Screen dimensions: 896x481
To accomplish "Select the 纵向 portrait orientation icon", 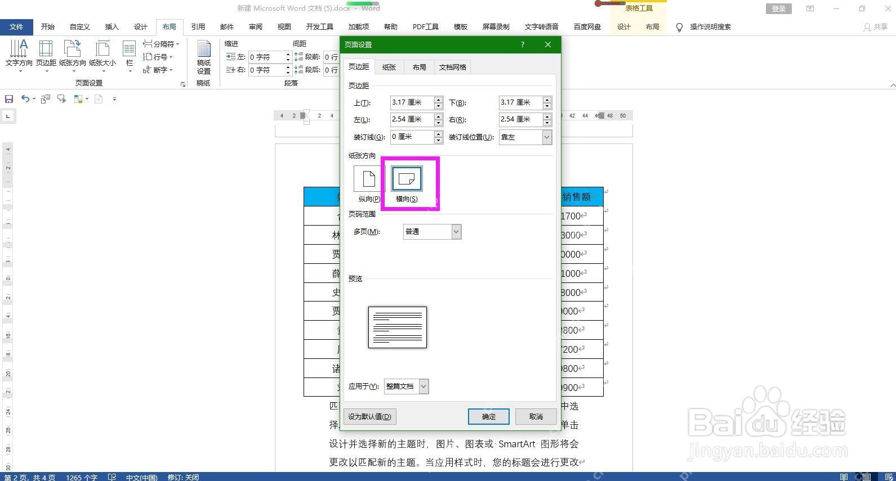I will click(368, 179).
